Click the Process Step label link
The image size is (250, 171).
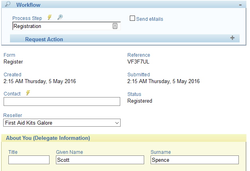[27, 18]
